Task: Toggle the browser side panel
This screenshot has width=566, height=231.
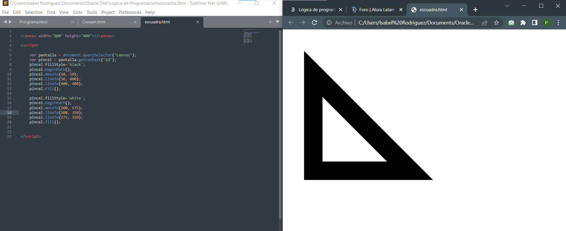Action: [x=534, y=23]
